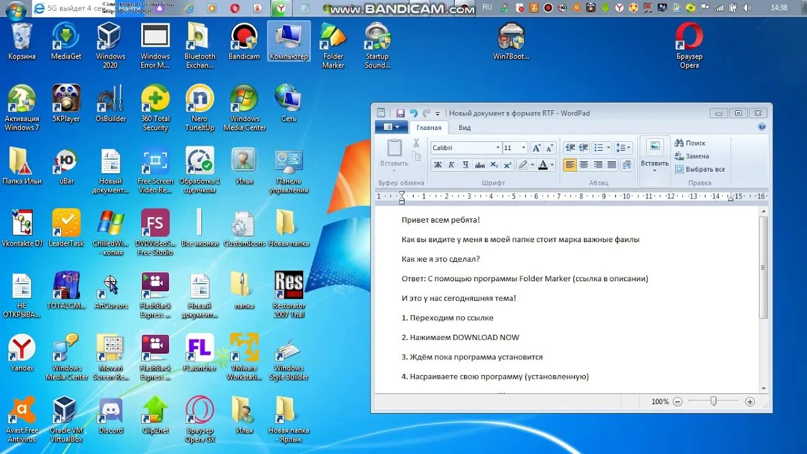Select the Avast Free Antivirus desktop icon
Image resolution: width=807 pixels, height=454 pixels.
(22, 419)
